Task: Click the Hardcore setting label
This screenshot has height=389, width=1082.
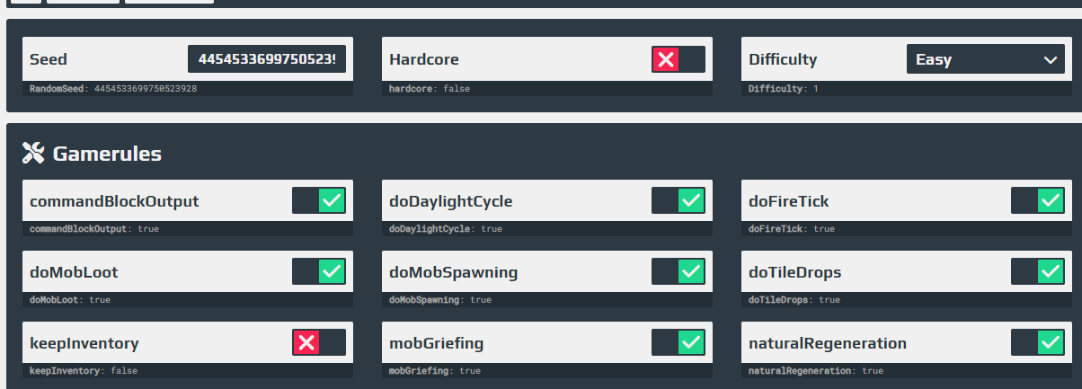Action: (x=424, y=60)
